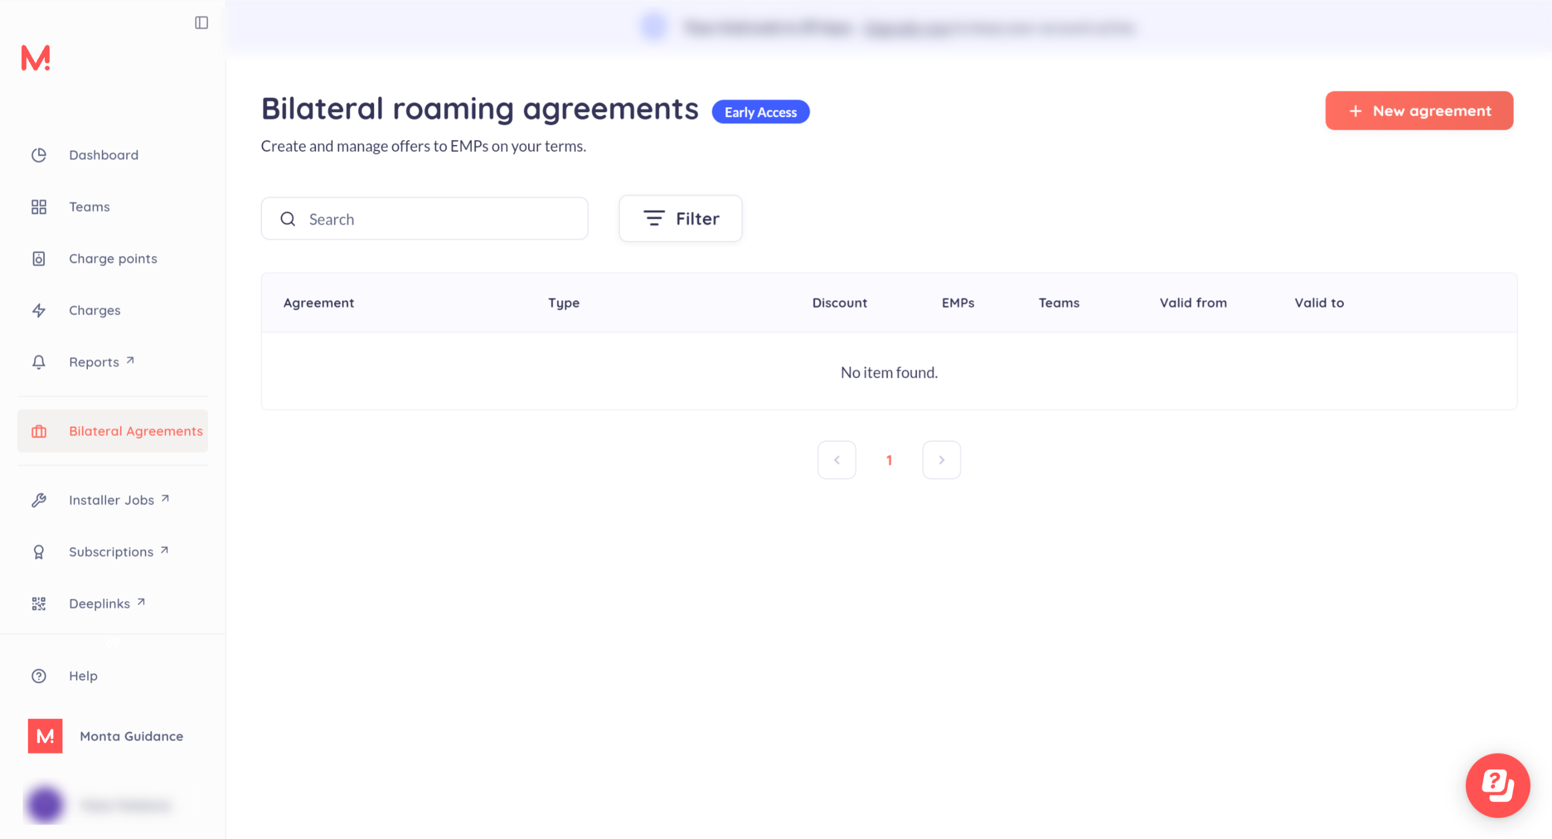The width and height of the screenshot is (1552, 839).
Task: Click the Installer Jobs wrench icon
Action: (39, 500)
